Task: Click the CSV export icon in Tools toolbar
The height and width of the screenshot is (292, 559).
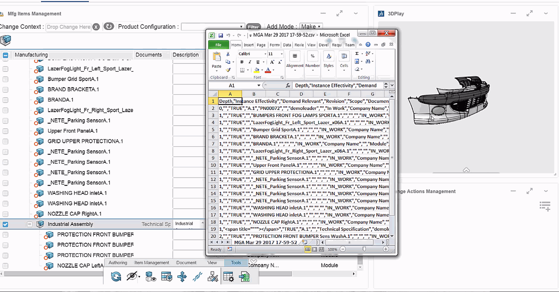Action: [244, 277]
